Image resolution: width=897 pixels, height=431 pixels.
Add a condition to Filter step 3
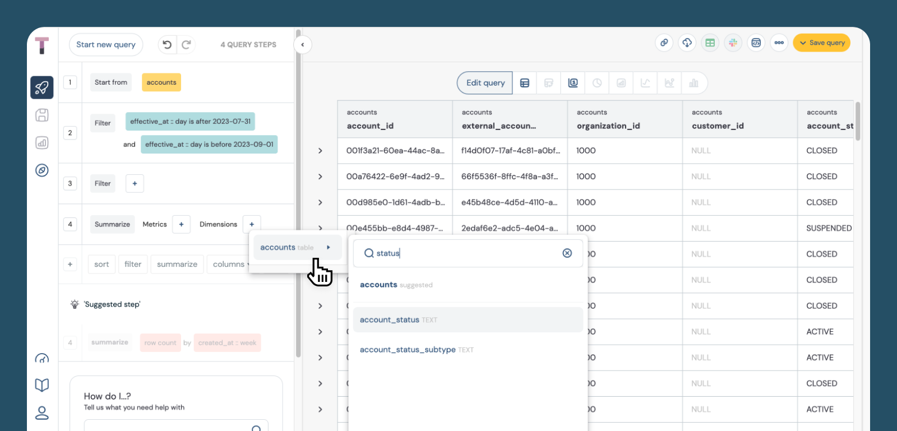[x=135, y=183]
